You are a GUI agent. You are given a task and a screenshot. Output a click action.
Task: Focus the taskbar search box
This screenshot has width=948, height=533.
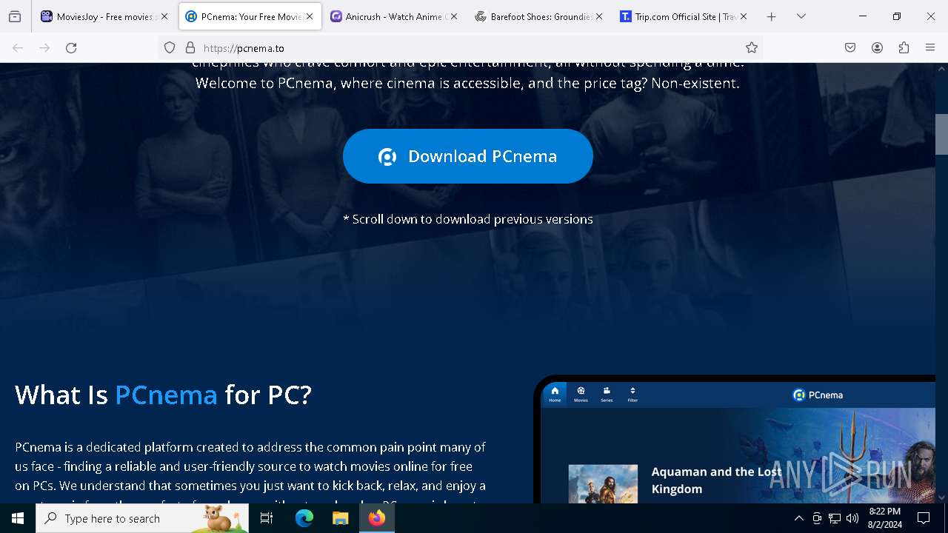(x=142, y=518)
